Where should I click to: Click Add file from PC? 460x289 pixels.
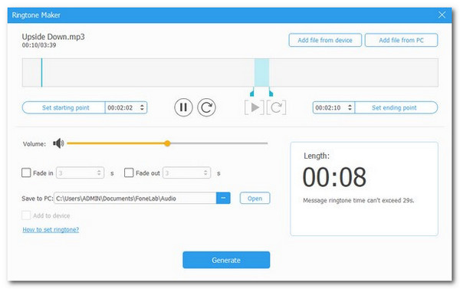(x=401, y=40)
